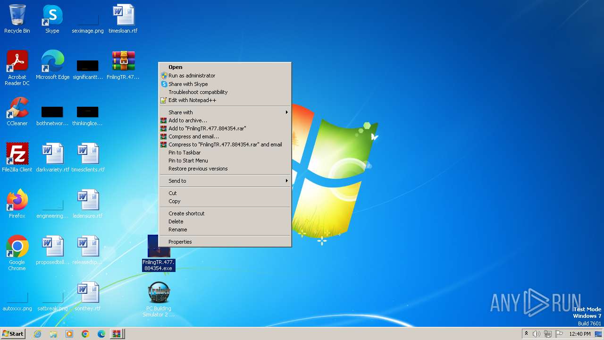This screenshot has width=604, height=340.
Task: Open the network tray icon
Action: coord(547,334)
